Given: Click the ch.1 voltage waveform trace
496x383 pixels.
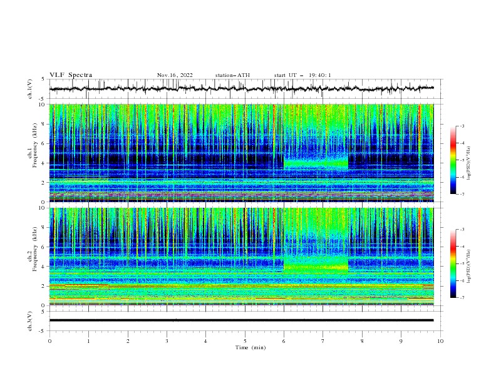Looking at the screenshot, I should (241, 88).
